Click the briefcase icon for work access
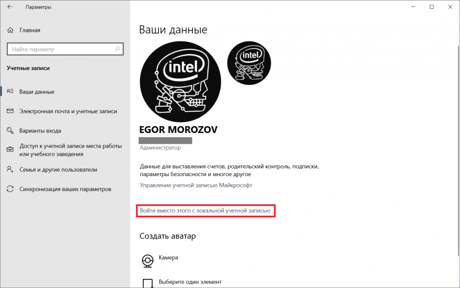 10,150
